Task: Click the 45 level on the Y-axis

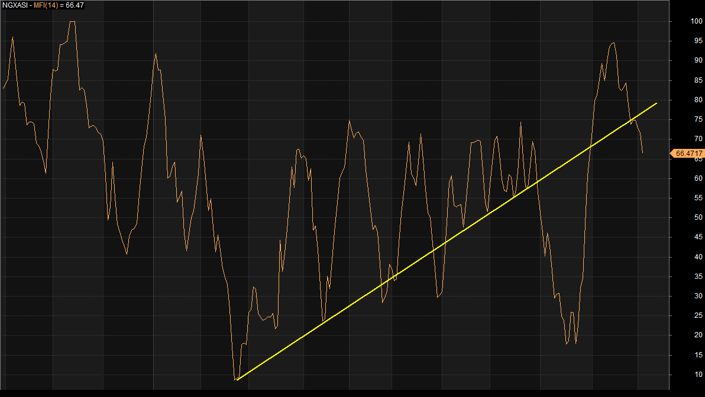Action: click(x=698, y=237)
